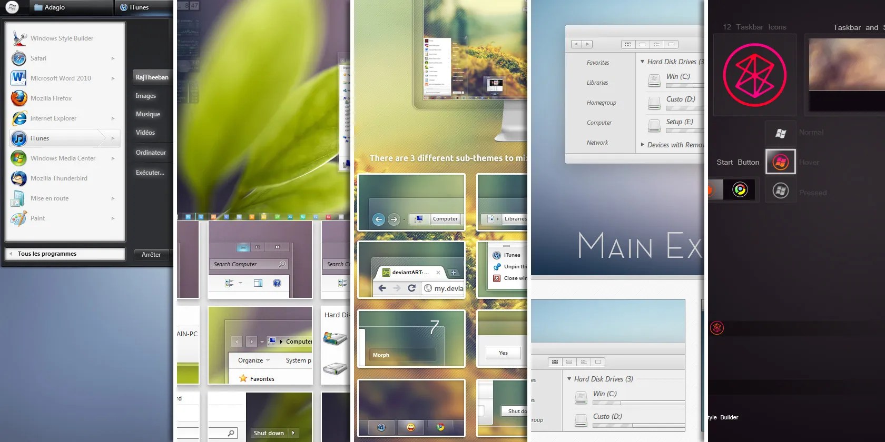Open Images from the start menu

click(x=146, y=96)
